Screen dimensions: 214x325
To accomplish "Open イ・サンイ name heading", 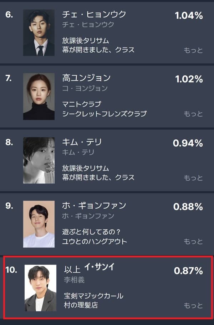I will tap(99, 267).
